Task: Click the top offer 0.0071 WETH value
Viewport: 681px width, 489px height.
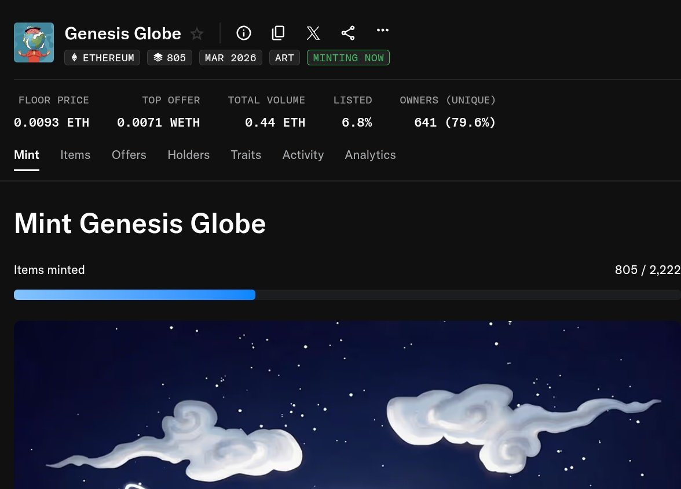Action: click(159, 123)
